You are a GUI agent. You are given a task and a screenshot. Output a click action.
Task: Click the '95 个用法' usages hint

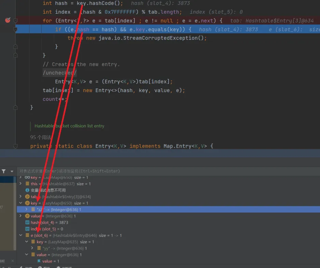pos(41,137)
